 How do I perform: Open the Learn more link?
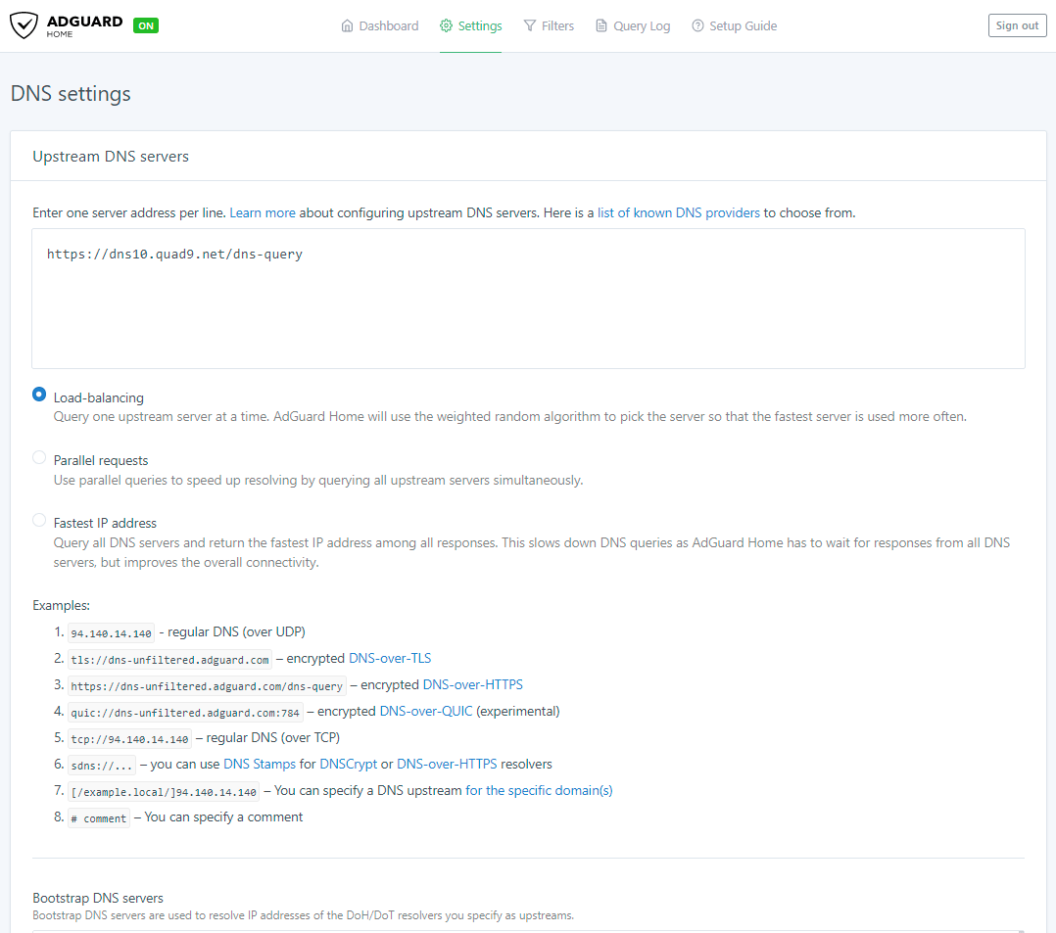[263, 212]
